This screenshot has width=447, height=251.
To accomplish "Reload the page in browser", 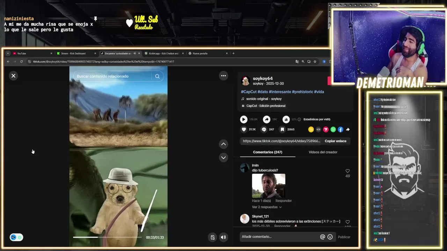I will tap(21, 62).
